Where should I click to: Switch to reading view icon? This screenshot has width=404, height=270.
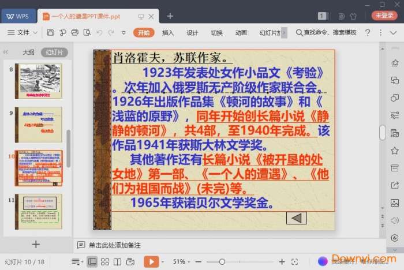coord(118,262)
